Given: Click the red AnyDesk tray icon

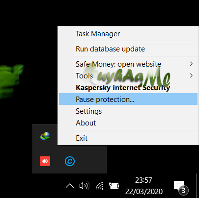Looking at the screenshot, I should (x=45, y=161).
